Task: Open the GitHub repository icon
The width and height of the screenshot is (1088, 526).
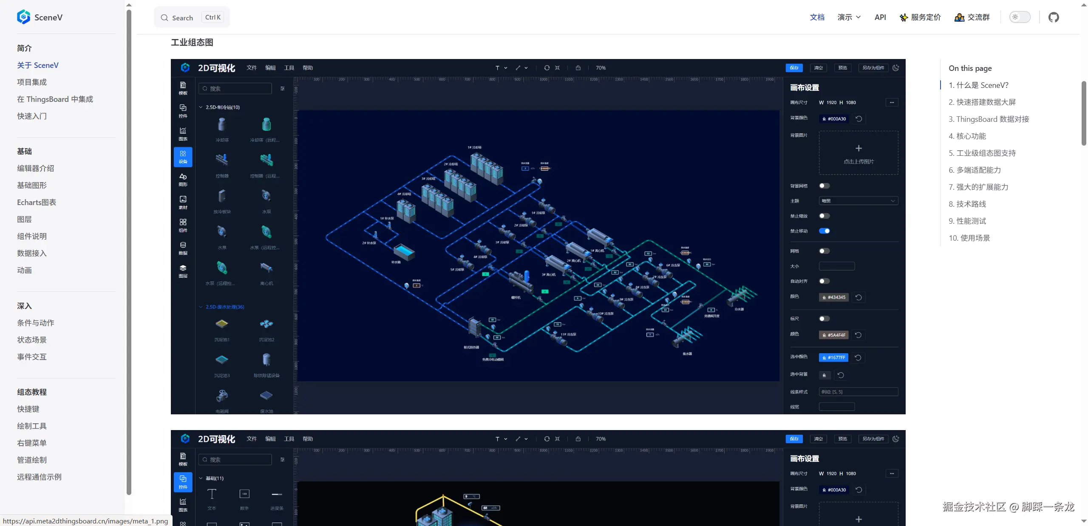Action: [1053, 17]
